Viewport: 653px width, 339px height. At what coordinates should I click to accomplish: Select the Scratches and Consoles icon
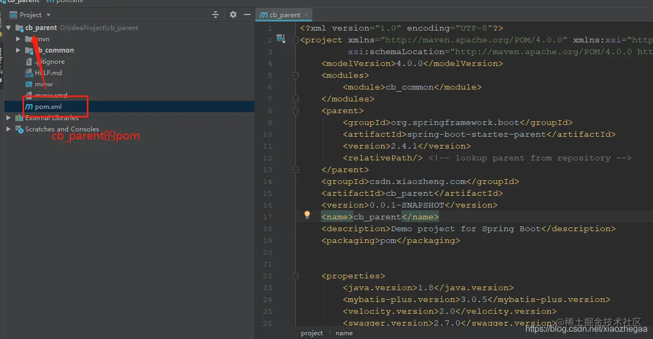pyautogui.click(x=19, y=129)
